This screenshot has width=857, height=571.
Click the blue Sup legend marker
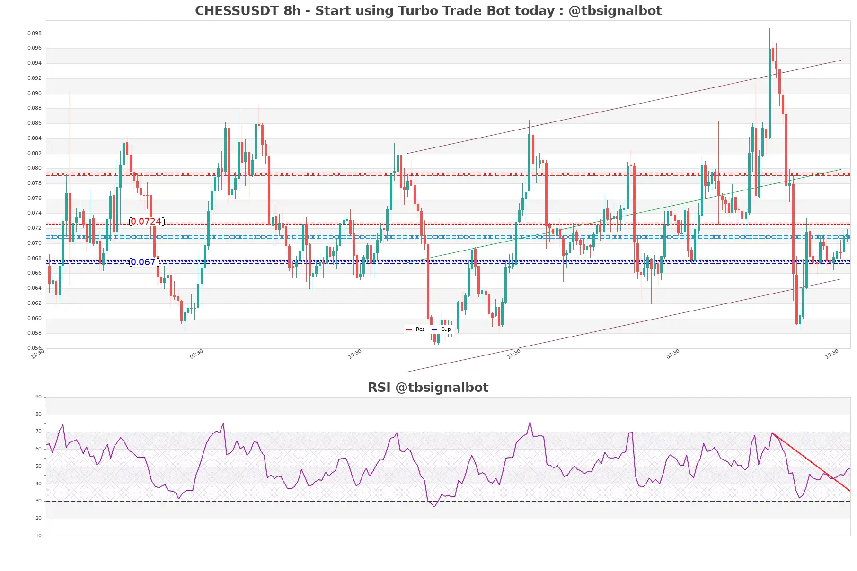click(x=434, y=329)
